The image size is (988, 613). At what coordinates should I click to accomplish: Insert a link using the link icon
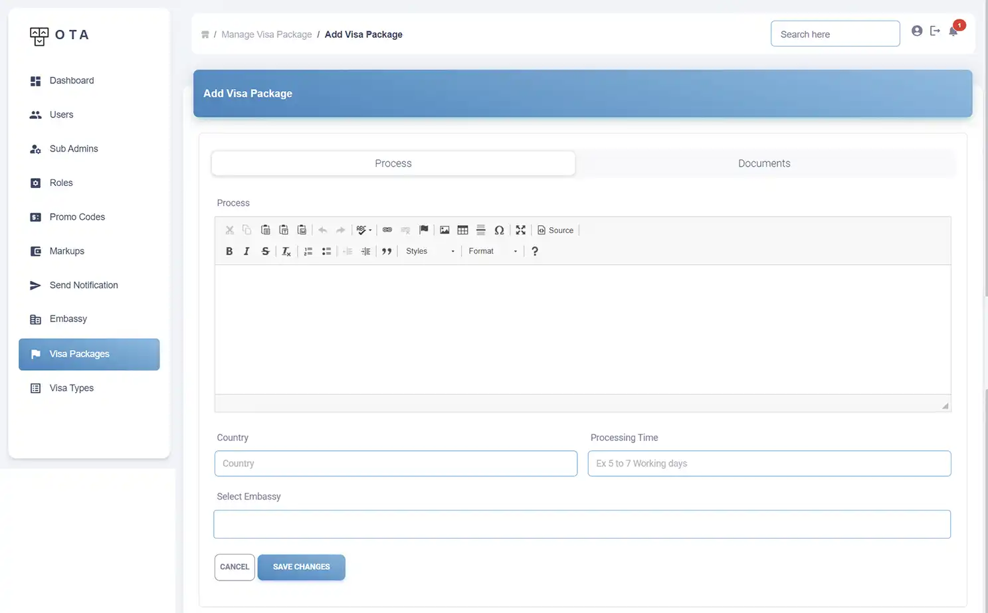(387, 230)
